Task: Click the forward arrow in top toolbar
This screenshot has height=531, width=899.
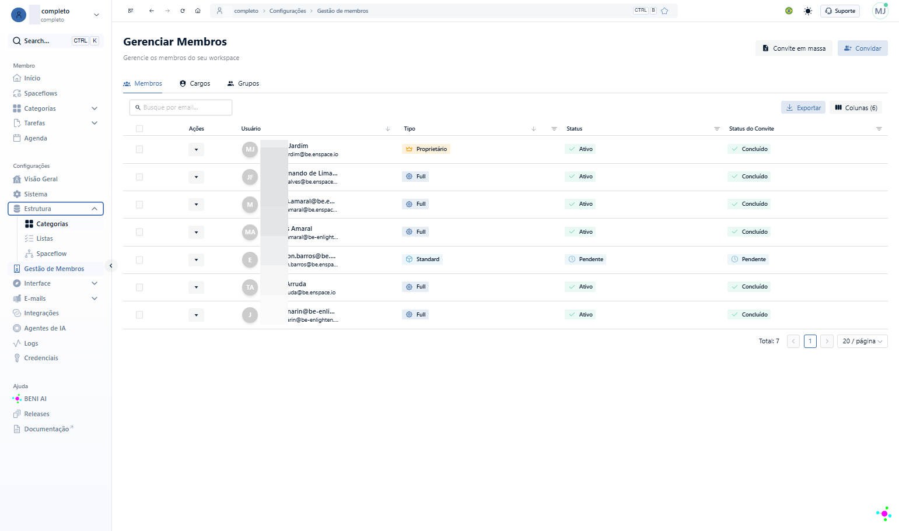Action: tap(167, 11)
